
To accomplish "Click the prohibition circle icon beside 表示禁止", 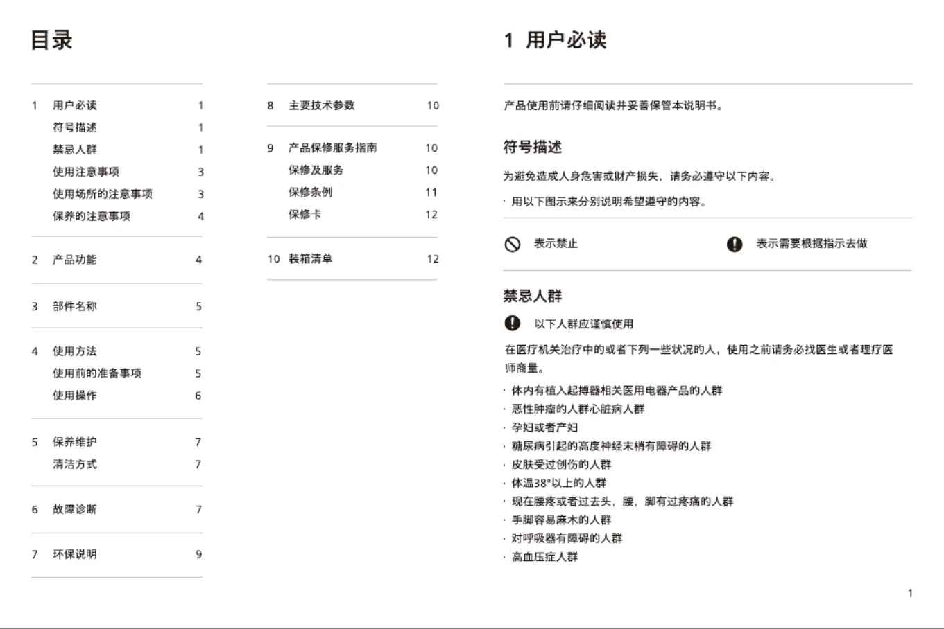I will point(512,244).
